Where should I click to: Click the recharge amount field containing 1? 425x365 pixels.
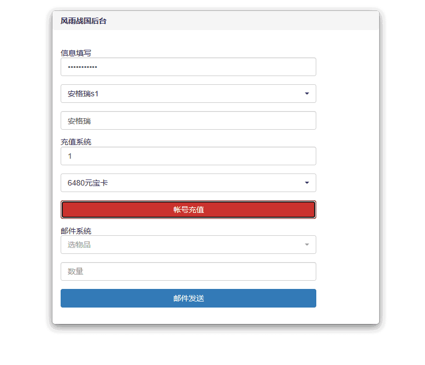point(188,156)
